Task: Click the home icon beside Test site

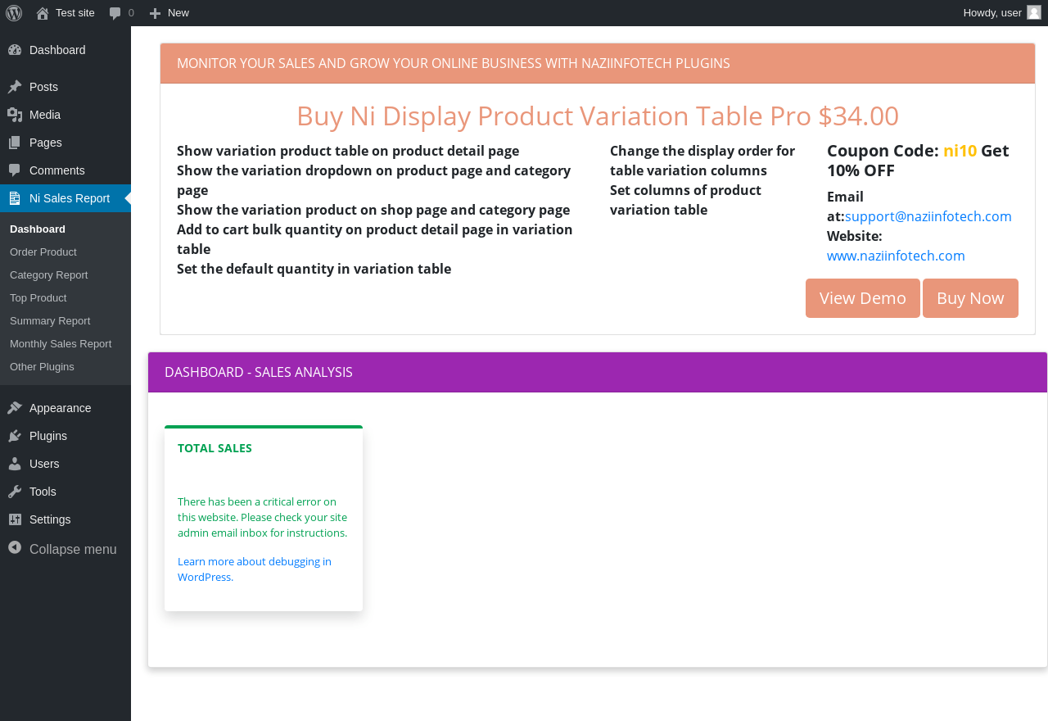Action: (x=43, y=13)
